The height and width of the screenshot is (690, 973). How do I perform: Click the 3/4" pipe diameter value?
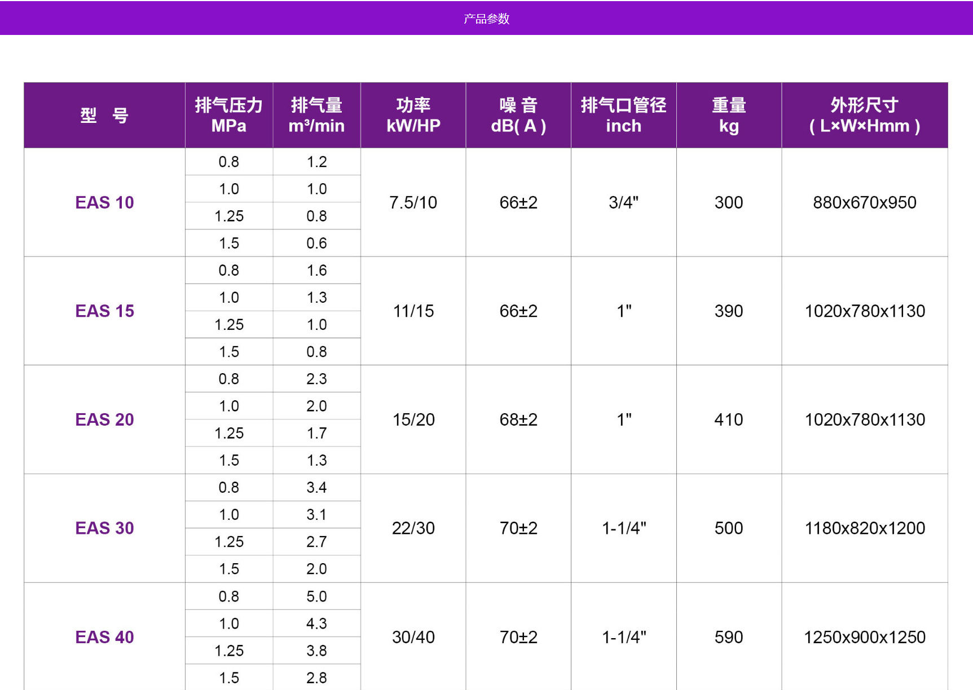(624, 202)
